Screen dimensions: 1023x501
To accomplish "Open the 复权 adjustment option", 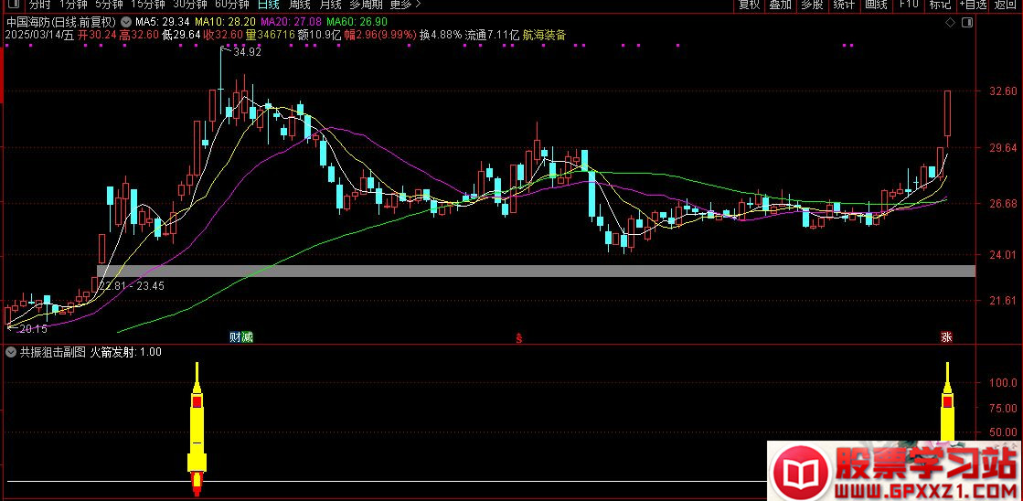I will click(x=749, y=5).
